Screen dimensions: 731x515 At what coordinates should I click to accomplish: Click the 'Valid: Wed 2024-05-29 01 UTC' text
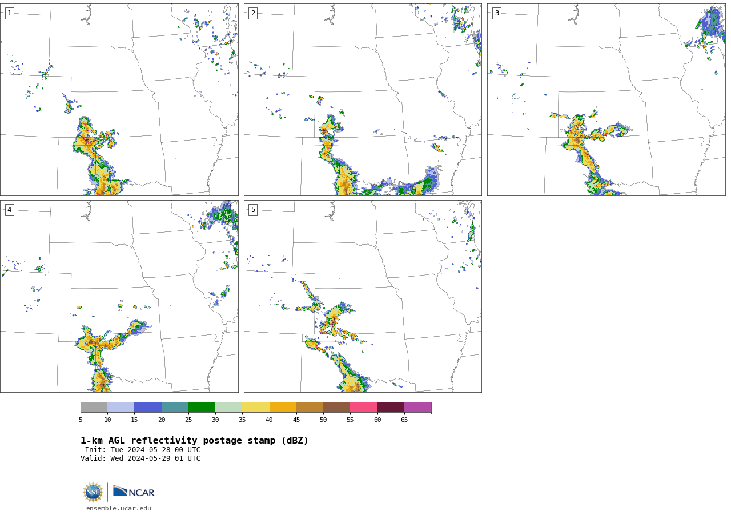click(x=140, y=458)
